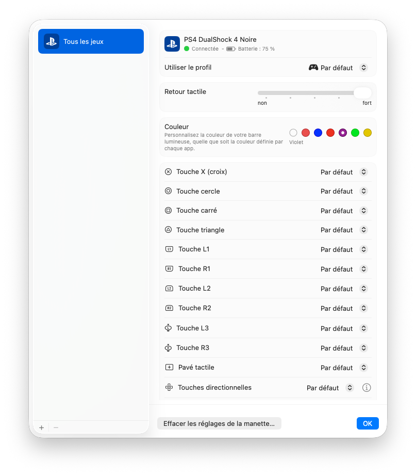Viewport: 416px width, 476px height.
Task: Click Effacer les réglages de la manette button
Action: coord(219,423)
